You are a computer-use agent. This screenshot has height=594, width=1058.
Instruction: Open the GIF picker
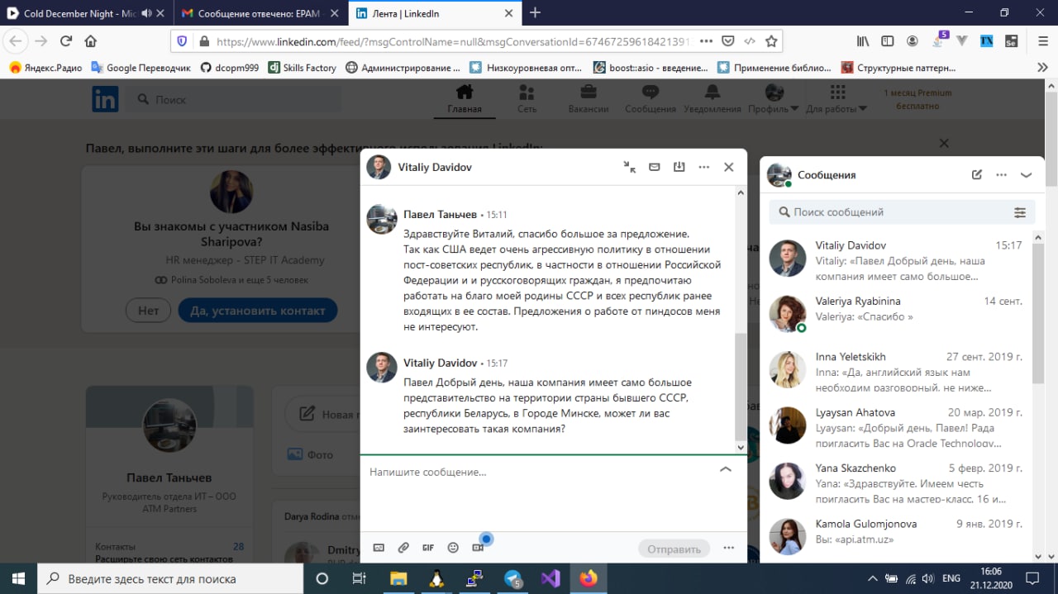[428, 548]
